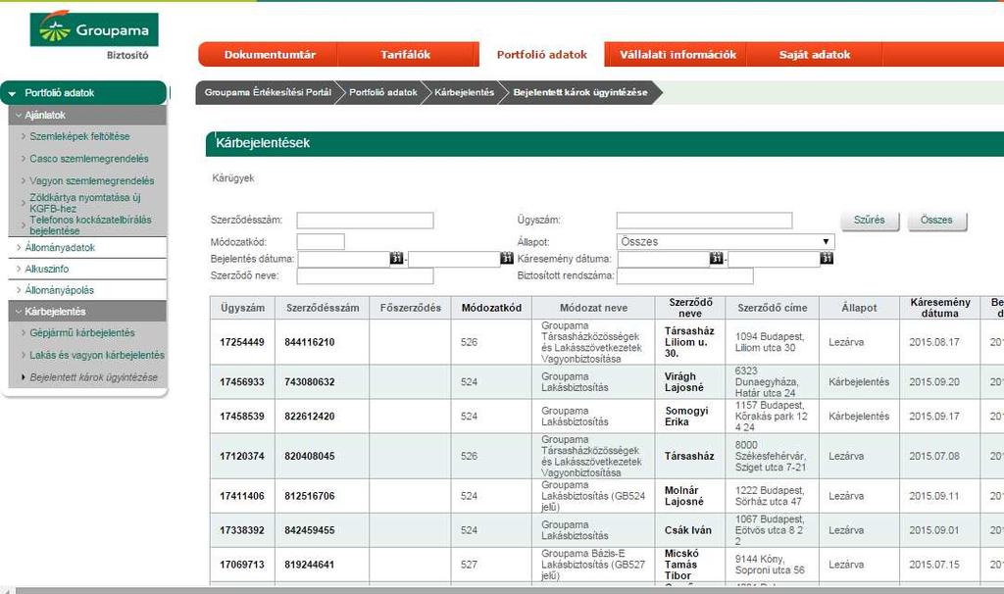1004x594 pixels.
Task: Click the Groupama Biztosító logo
Action: (94, 36)
